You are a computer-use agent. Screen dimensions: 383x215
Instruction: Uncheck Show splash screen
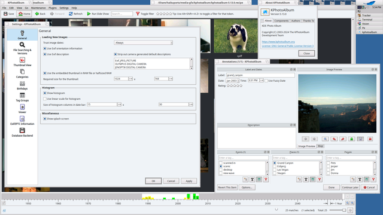[x=45, y=119]
